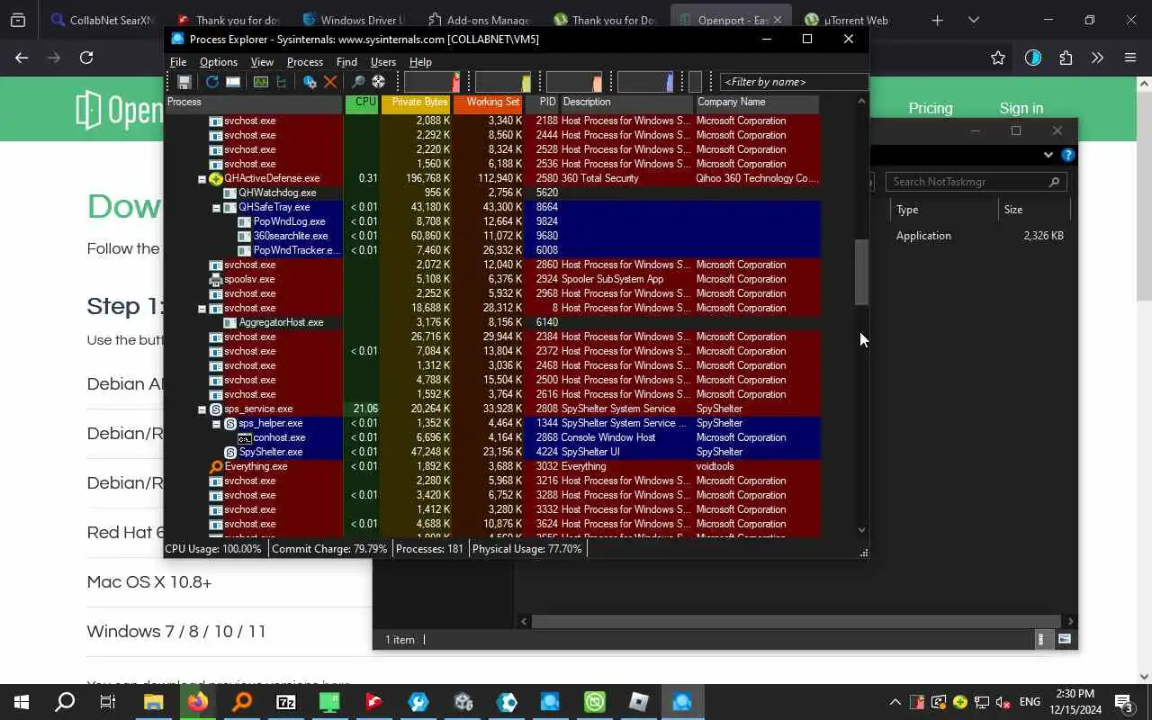Open File Explorer from the taskbar
This screenshot has height=720, width=1152.
(153, 702)
